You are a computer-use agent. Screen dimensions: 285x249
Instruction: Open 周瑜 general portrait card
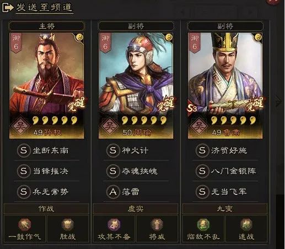[x=136, y=86]
